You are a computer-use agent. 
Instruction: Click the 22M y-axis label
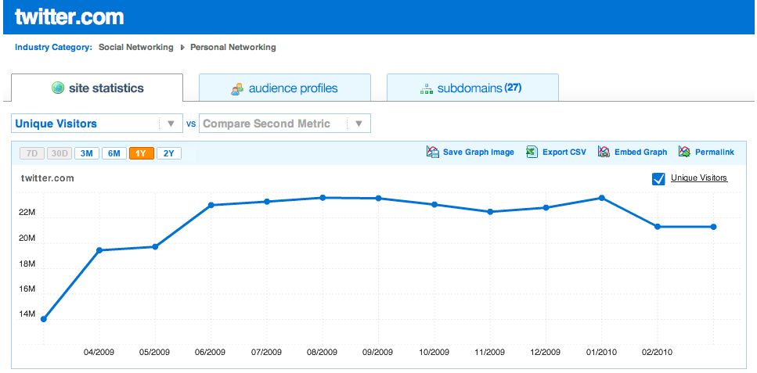point(27,213)
